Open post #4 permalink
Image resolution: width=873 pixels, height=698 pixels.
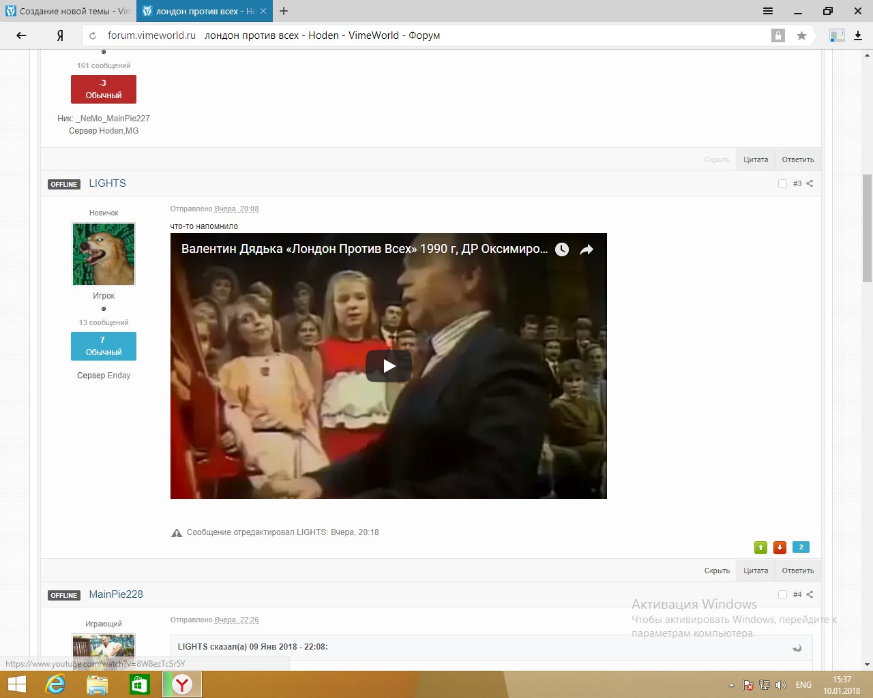coord(797,595)
